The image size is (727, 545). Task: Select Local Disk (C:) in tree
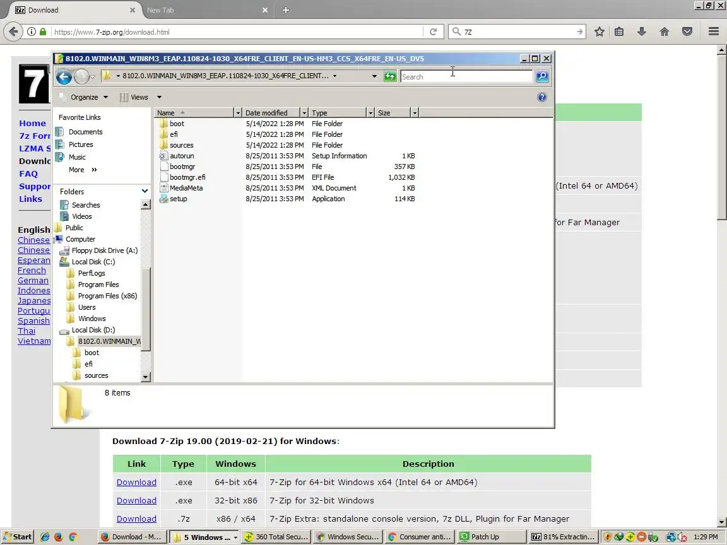click(93, 262)
